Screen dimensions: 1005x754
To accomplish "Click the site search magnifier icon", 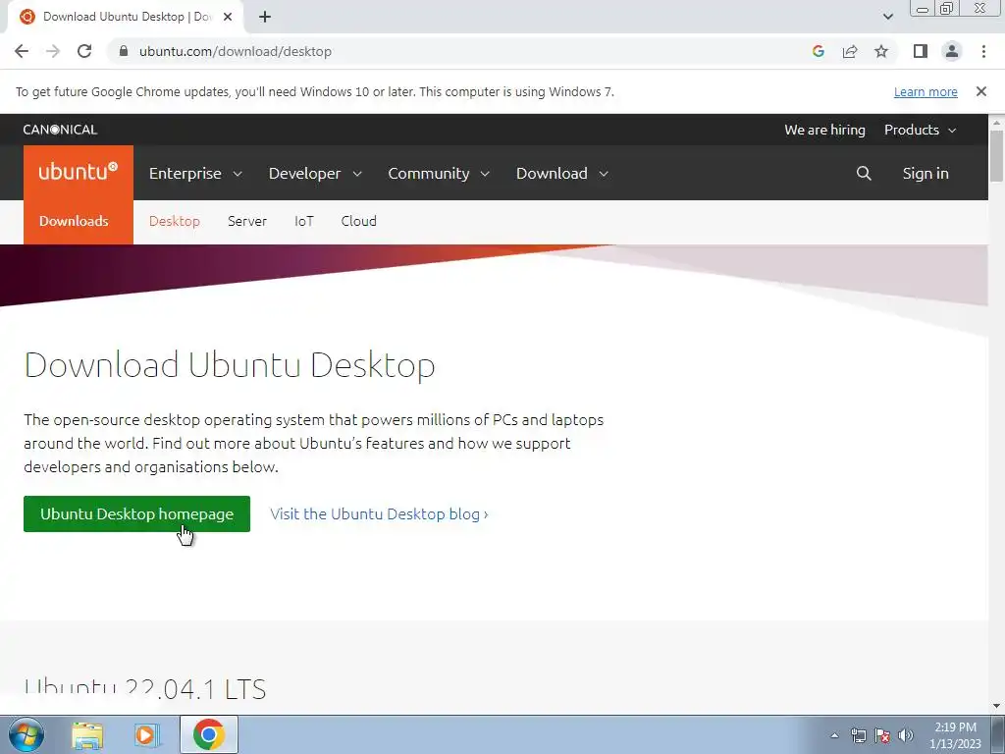I will [x=864, y=173].
